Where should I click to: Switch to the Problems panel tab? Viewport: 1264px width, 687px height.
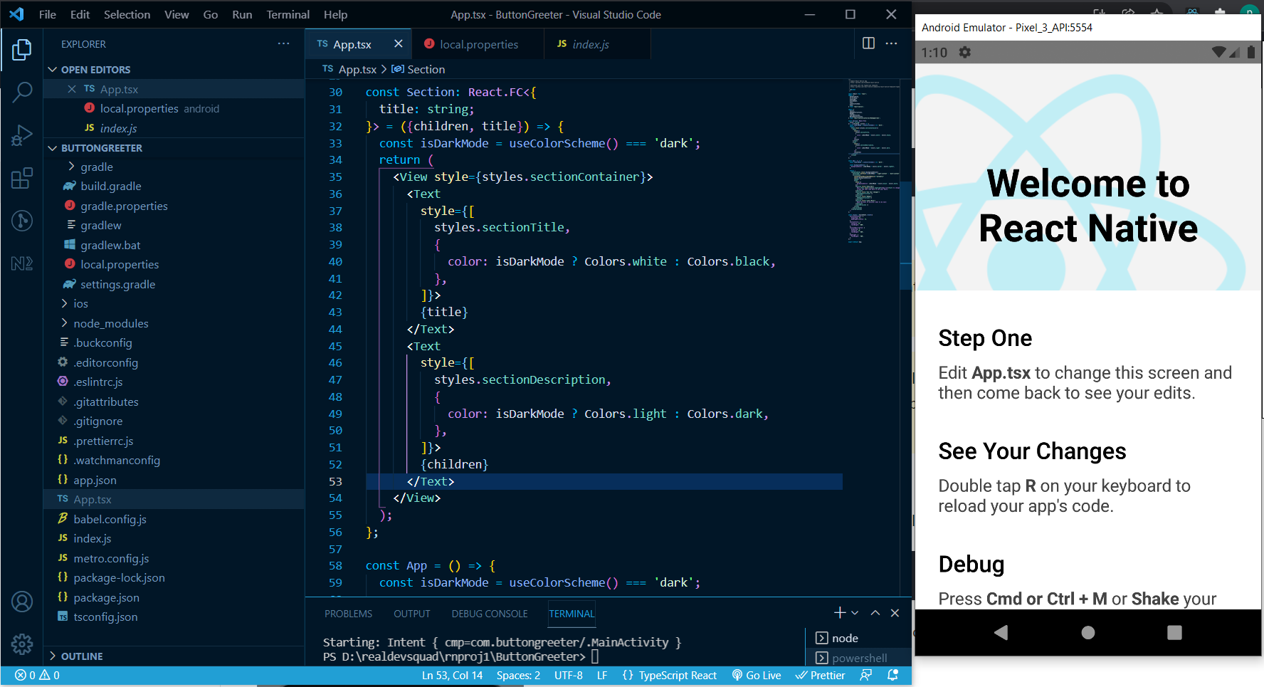pyautogui.click(x=348, y=614)
